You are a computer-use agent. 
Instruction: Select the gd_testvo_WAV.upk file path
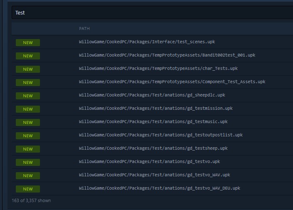[154, 175]
